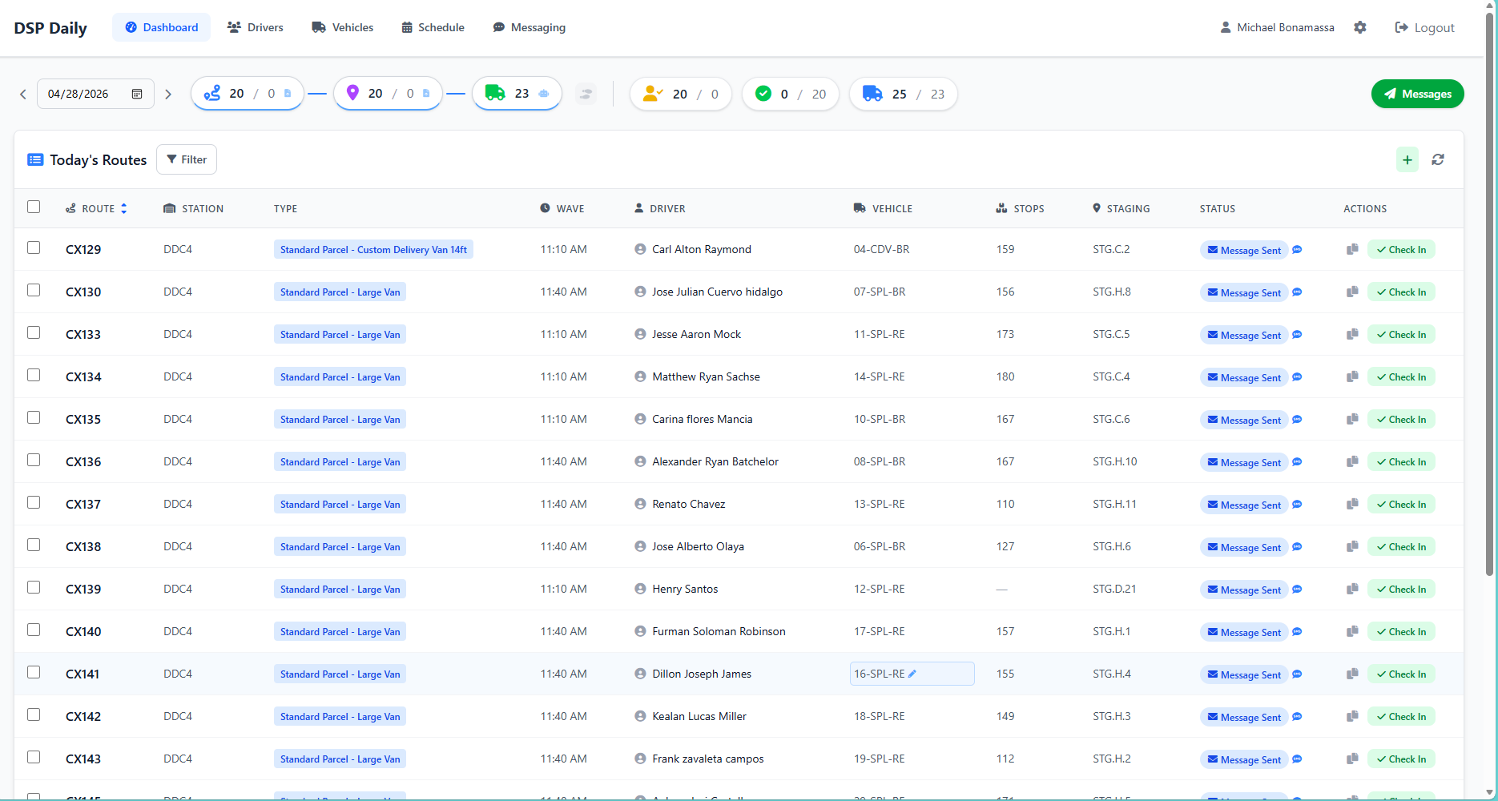Screen dimensions: 1498x801
Task: Log out using Logout link
Action: point(1425,27)
